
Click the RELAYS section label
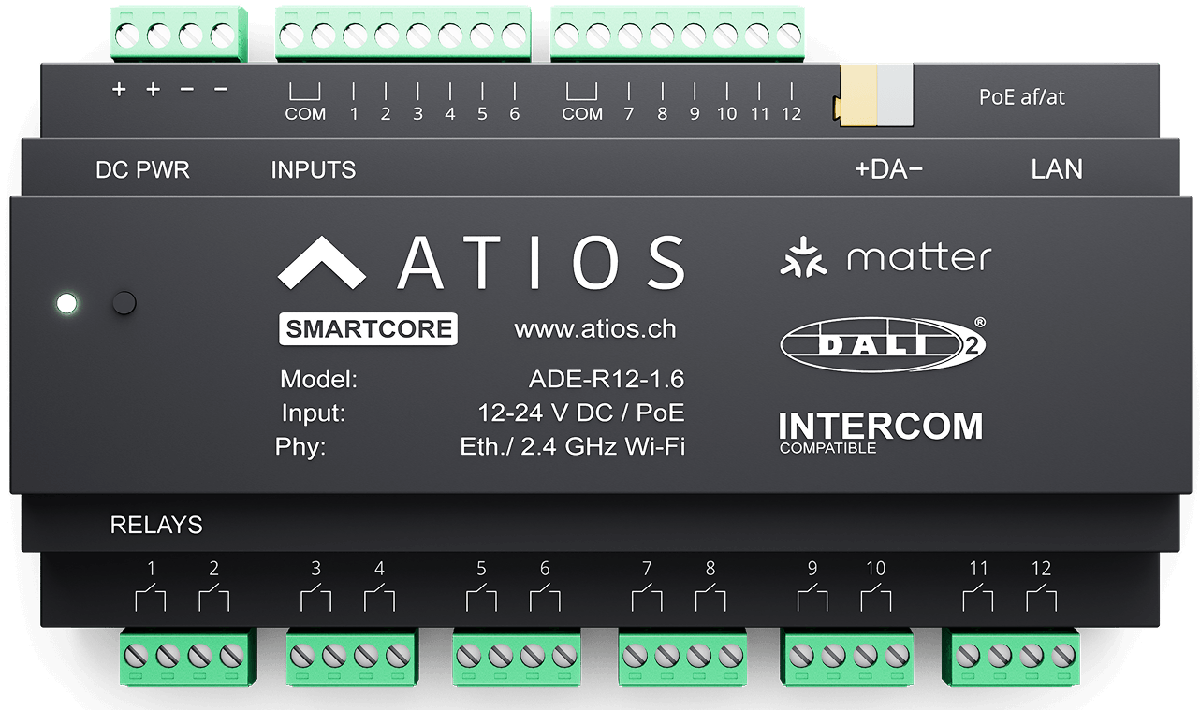click(x=156, y=525)
